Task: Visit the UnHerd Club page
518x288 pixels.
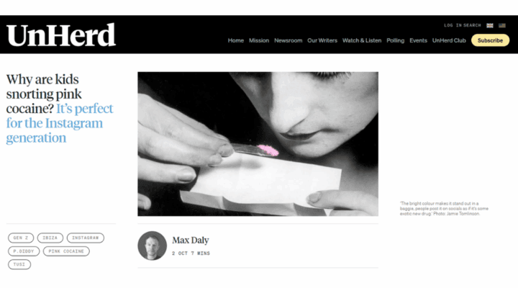Action: pyautogui.click(x=449, y=40)
